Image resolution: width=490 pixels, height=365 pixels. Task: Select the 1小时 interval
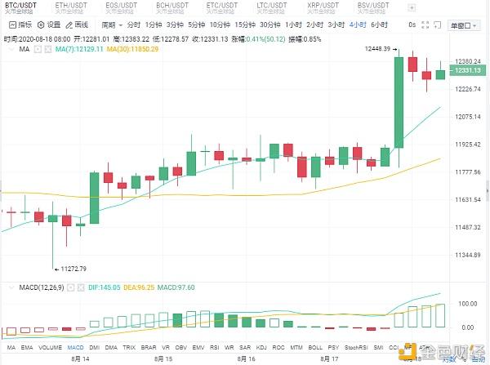click(x=293, y=24)
